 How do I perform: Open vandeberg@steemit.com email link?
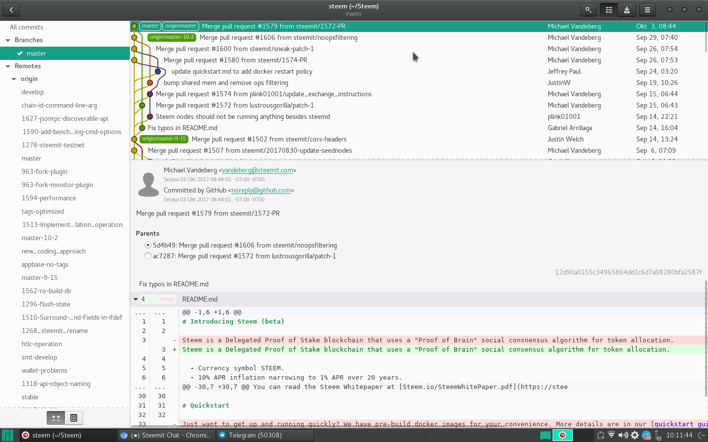point(258,170)
